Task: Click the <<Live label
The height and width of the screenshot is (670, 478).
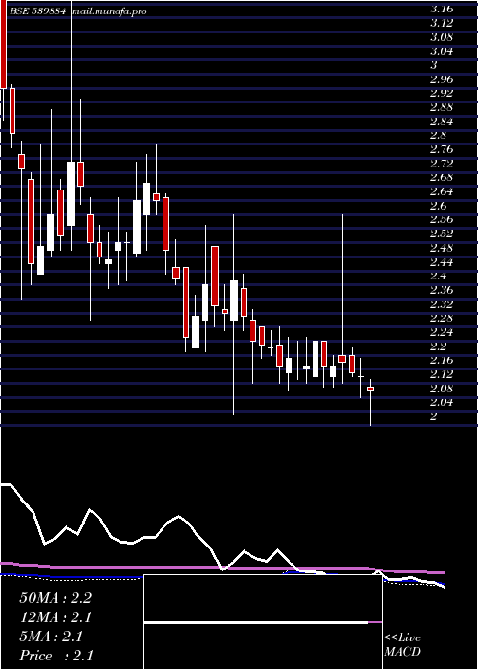Action: (402, 638)
